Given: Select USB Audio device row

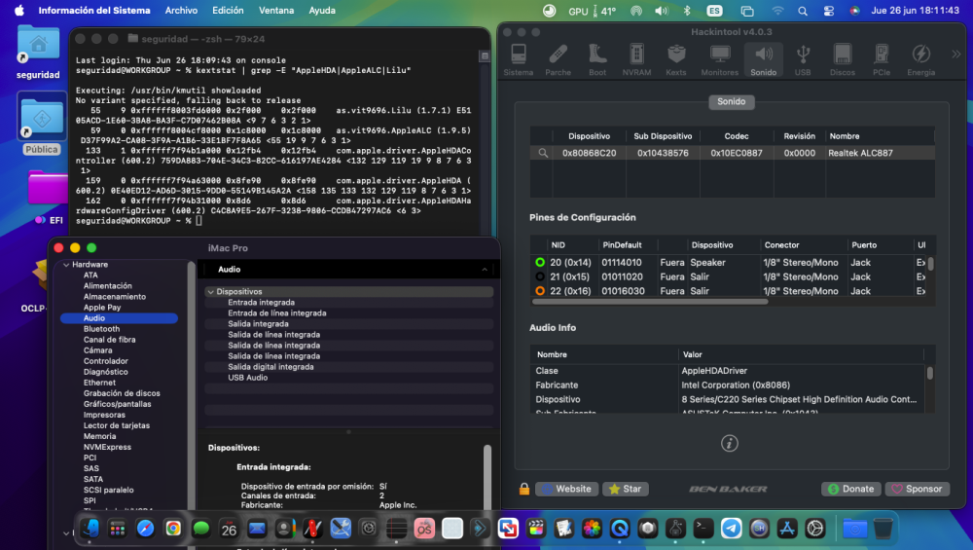Looking at the screenshot, I should [348, 378].
